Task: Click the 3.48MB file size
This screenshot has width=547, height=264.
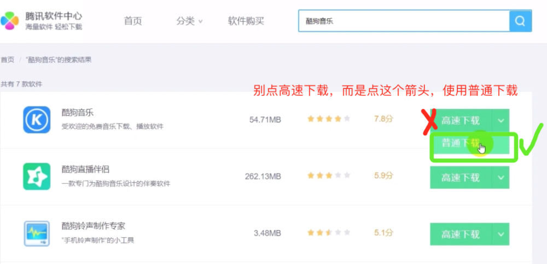Action: coord(267,233)
